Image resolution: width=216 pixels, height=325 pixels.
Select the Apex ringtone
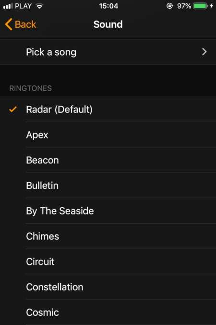pyautogui.click(x=108, y=135)
